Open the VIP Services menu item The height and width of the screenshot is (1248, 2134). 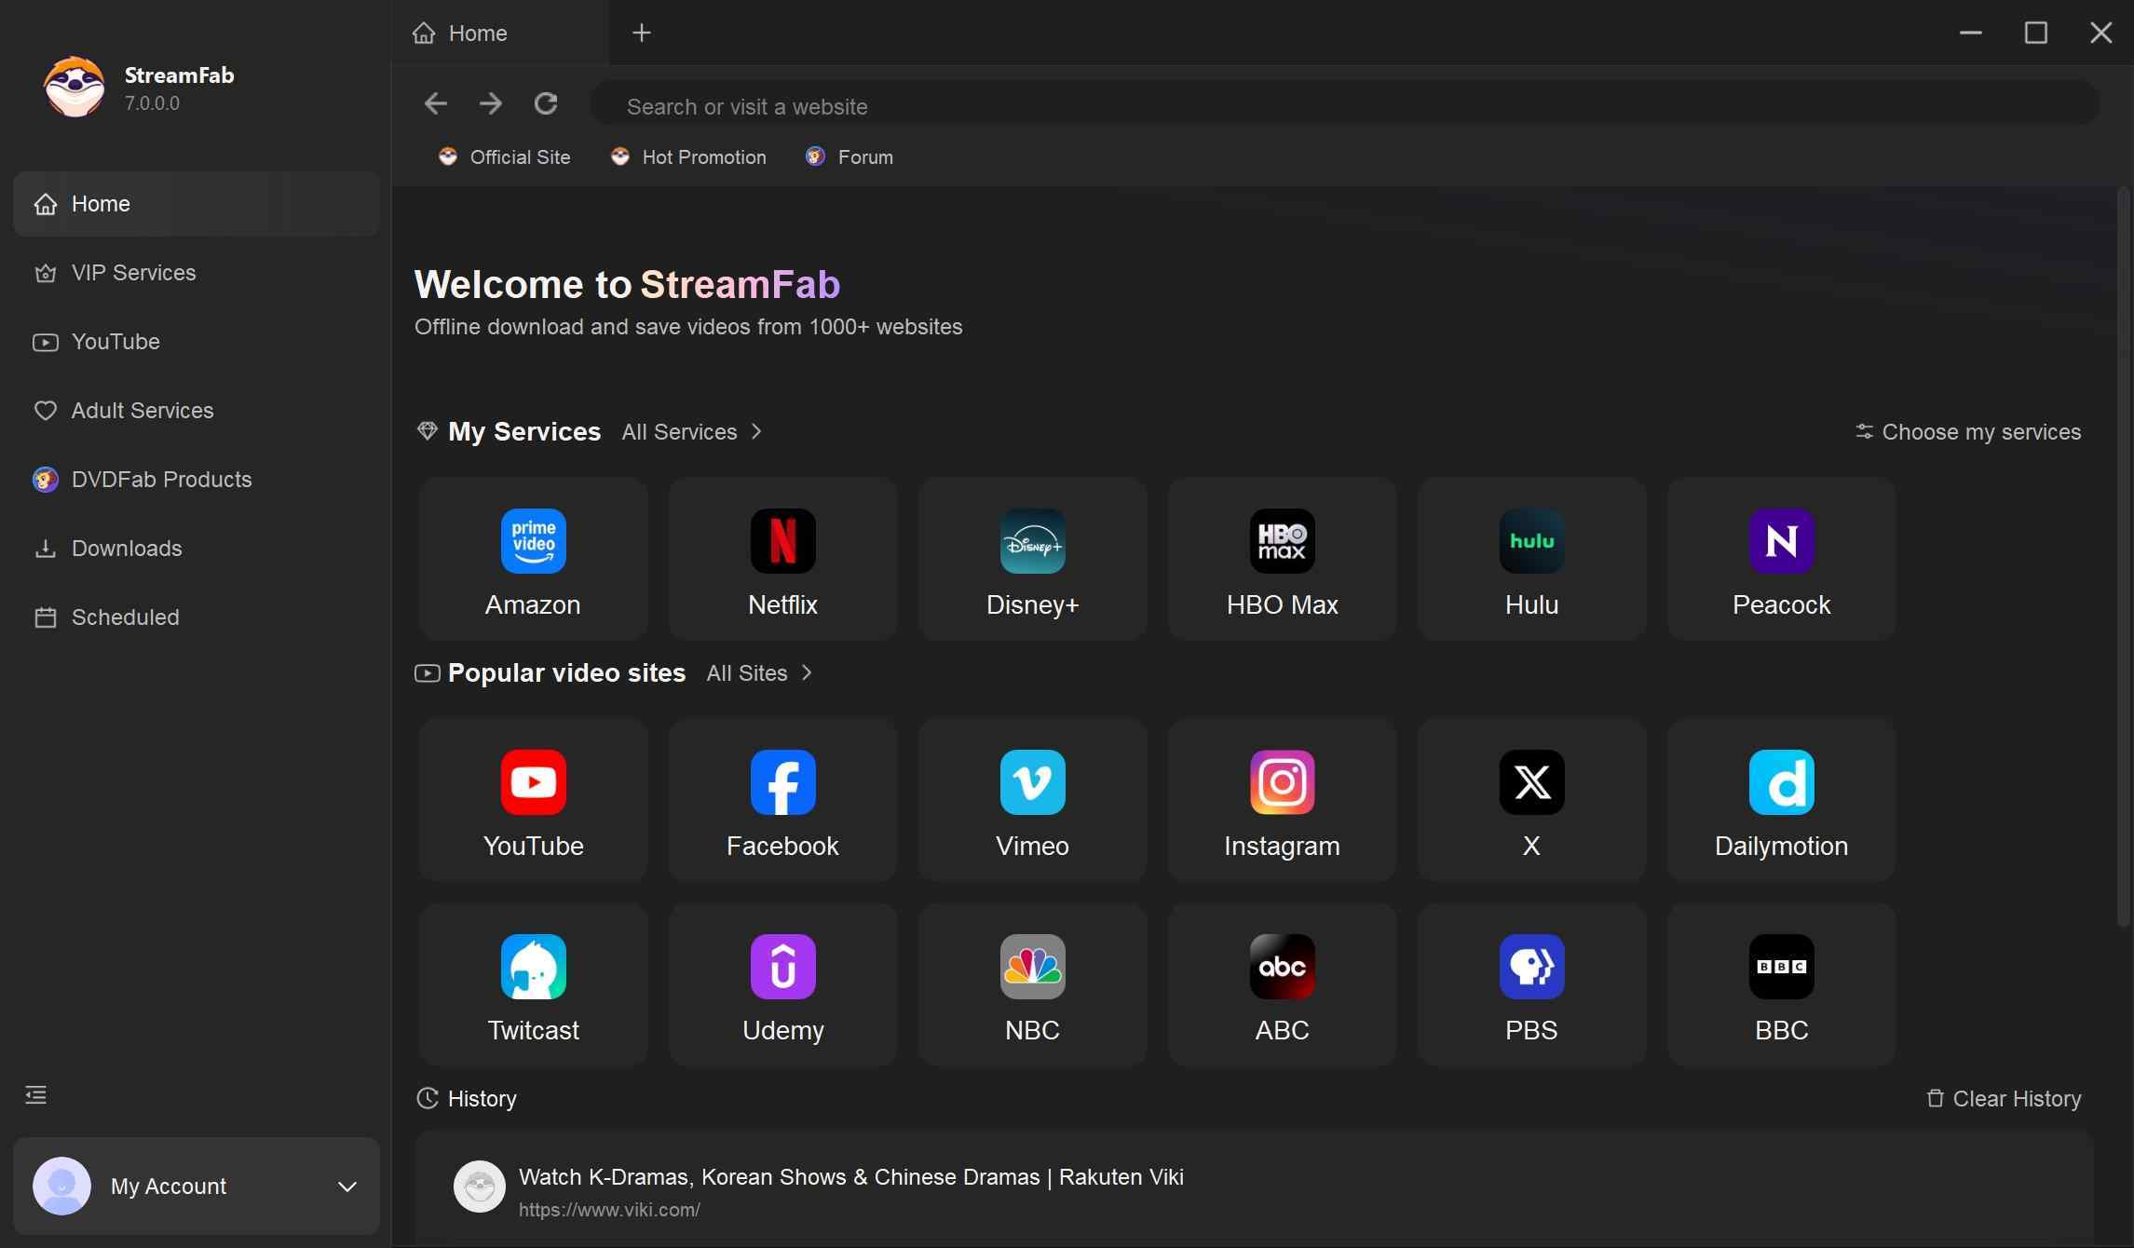[x=132, y=272]
